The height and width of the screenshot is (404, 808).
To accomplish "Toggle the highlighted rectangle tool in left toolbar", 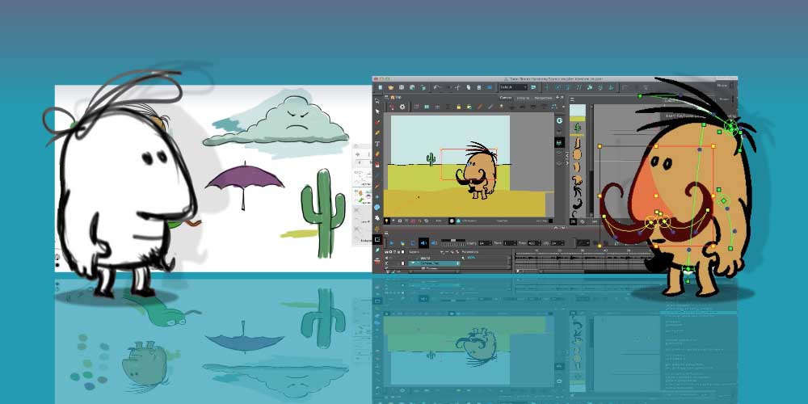I will click(377, 239).
